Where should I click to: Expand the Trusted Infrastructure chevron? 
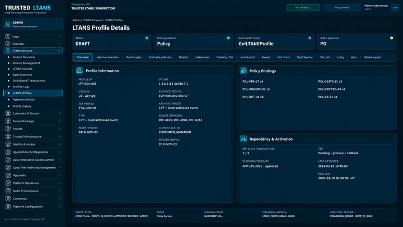(x=59, y=136)
